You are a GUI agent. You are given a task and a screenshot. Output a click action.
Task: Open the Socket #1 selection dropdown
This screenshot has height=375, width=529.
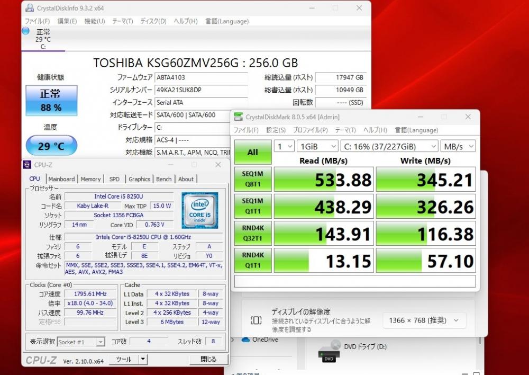pos(81,342)
